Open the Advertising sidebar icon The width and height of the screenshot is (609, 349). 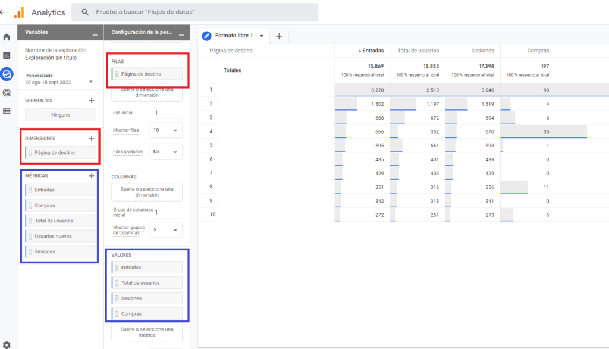pos(7,92)
